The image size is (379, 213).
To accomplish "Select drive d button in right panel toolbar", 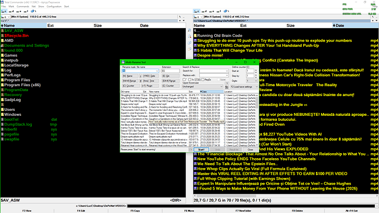I will point(204,11).
